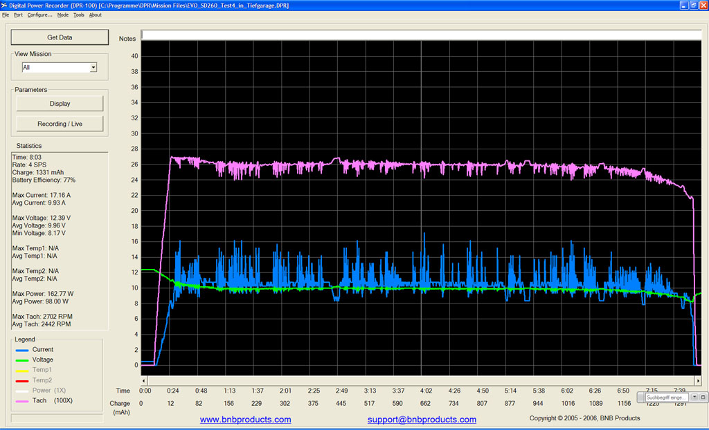The height and width of the screenshot is (430, 709).
Task: Open the Port menu
Action: point(18,15)
